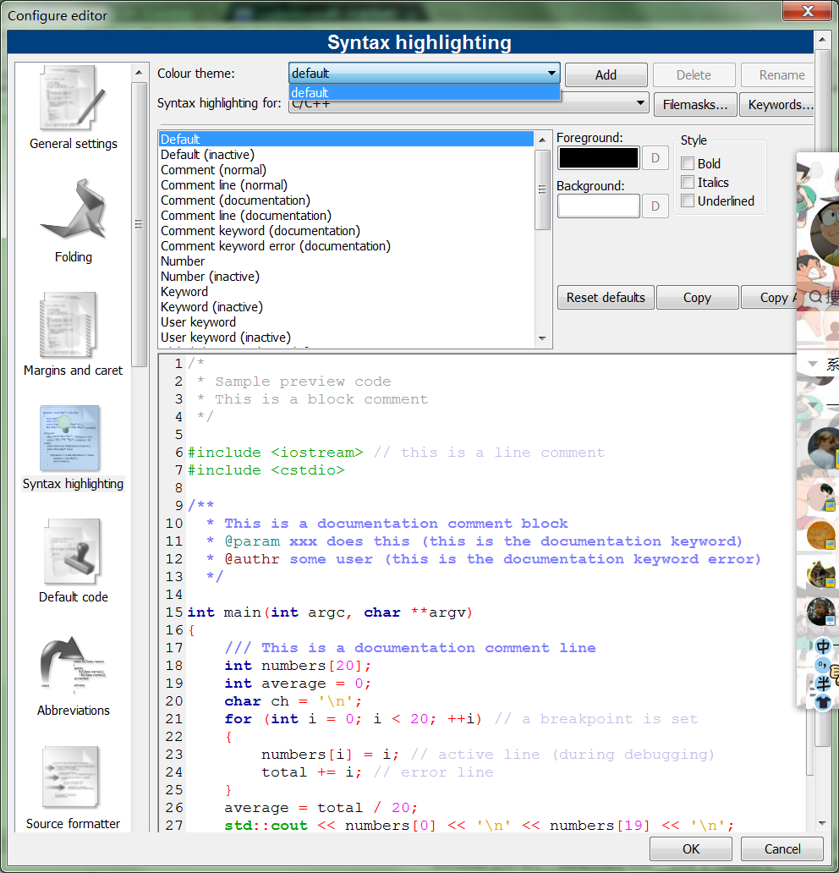Click Reset defaults button
Image resolution: width=839 pixels, height=873 pixels.
pyautogui.click(x=606, y=297)
